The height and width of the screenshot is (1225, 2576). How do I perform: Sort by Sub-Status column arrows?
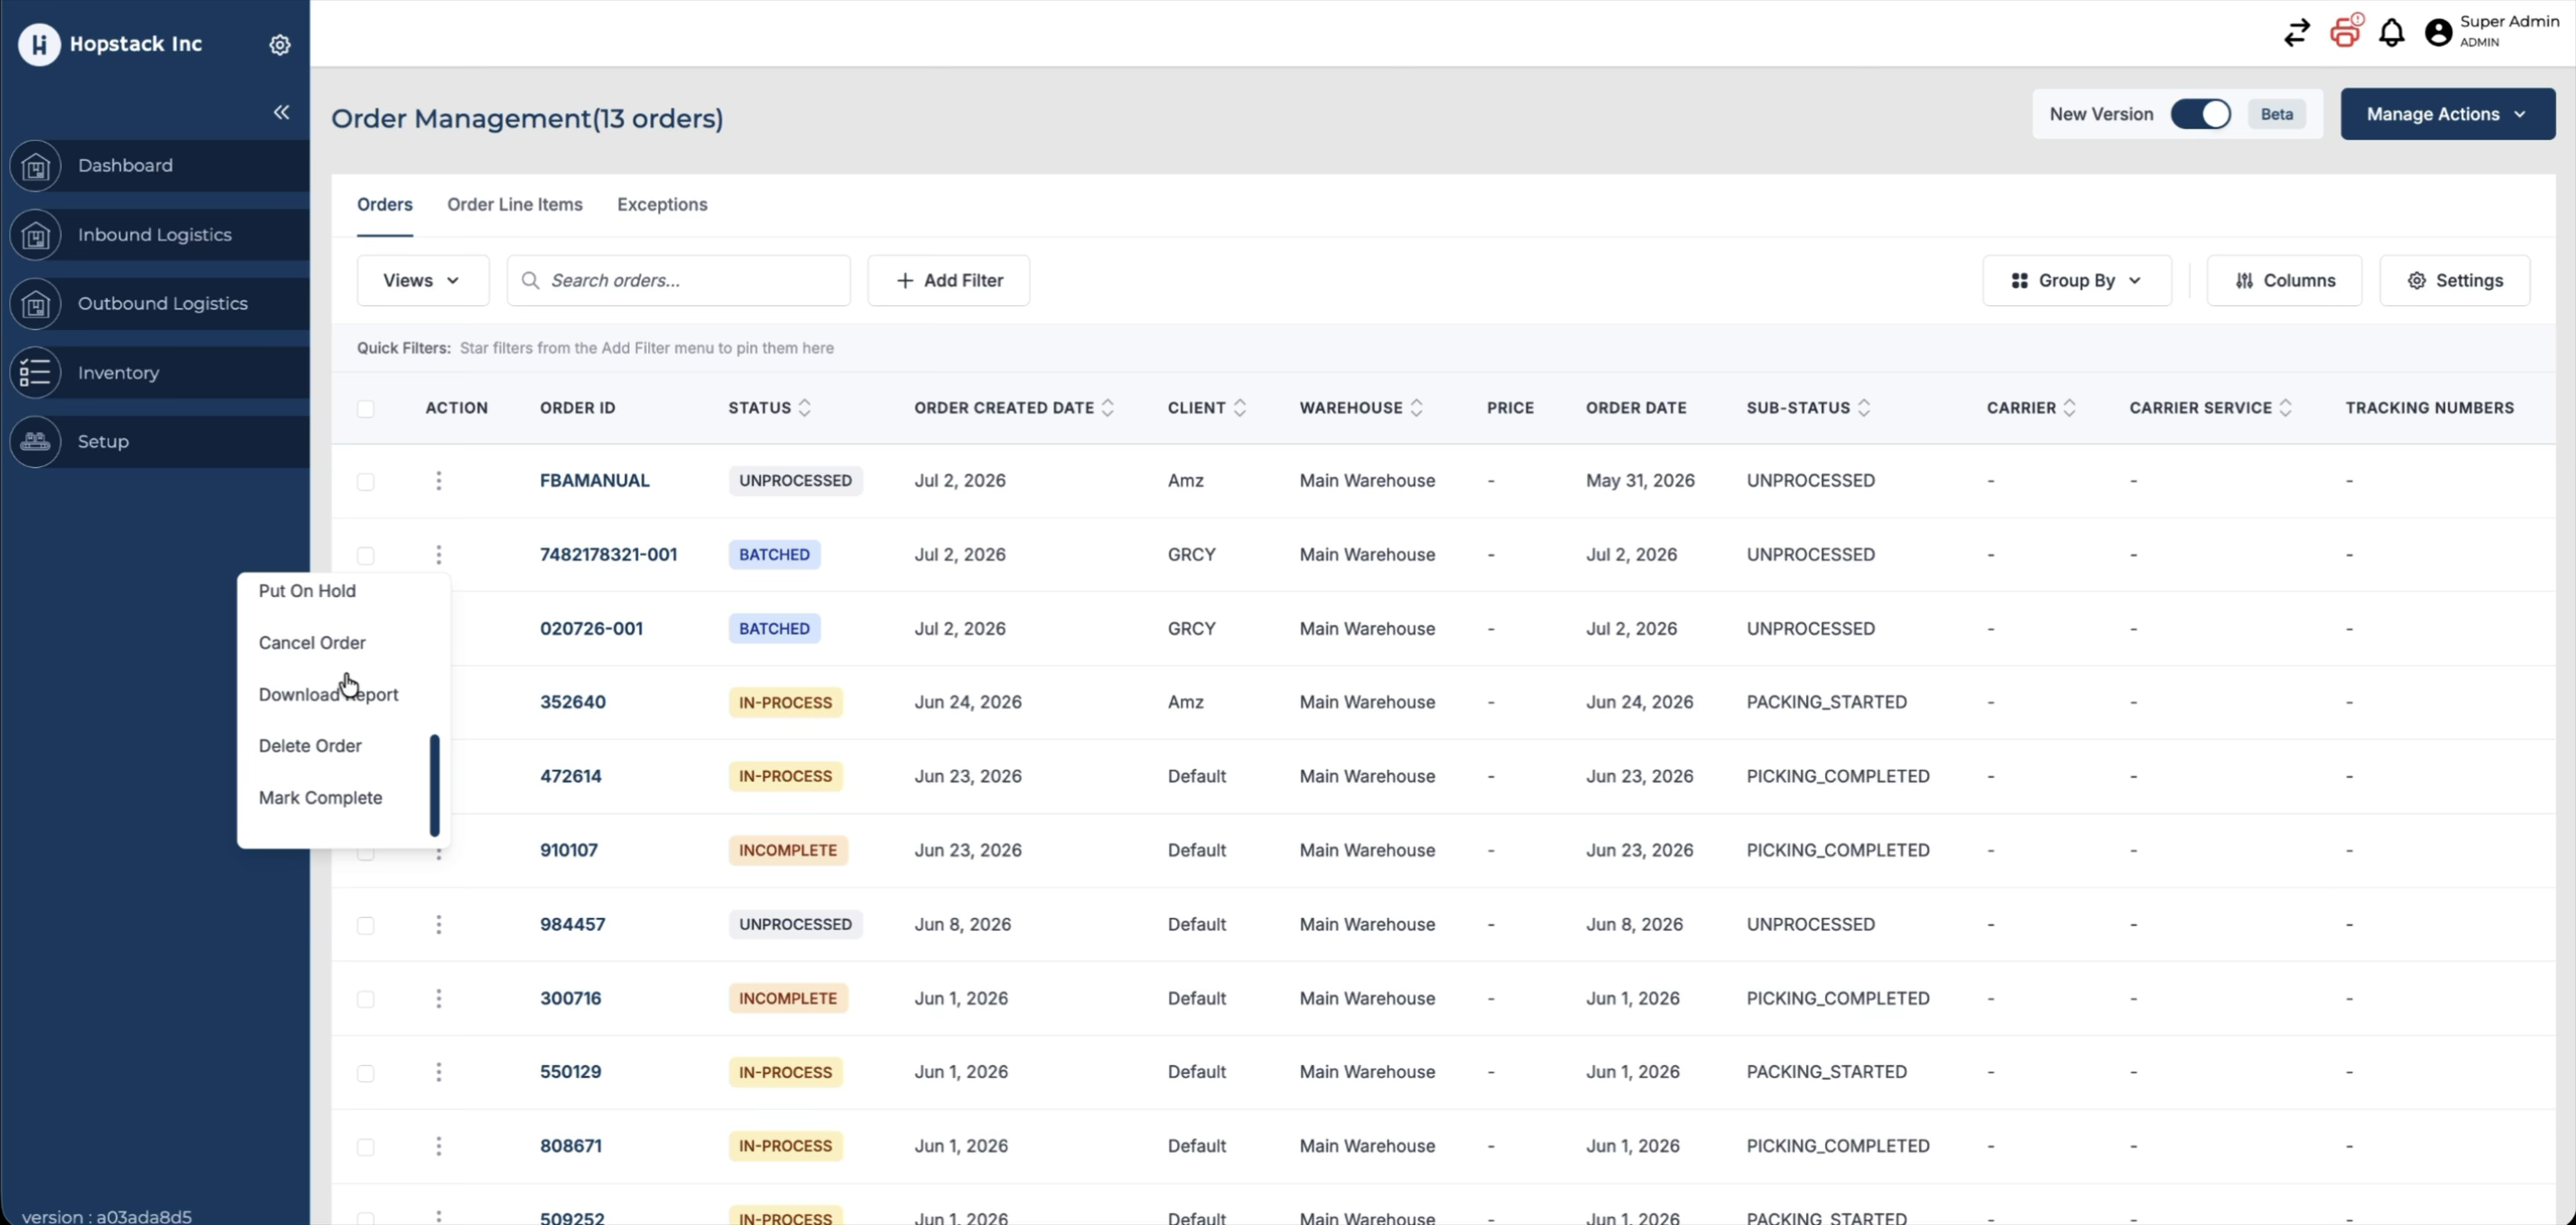pos(1864,408)
